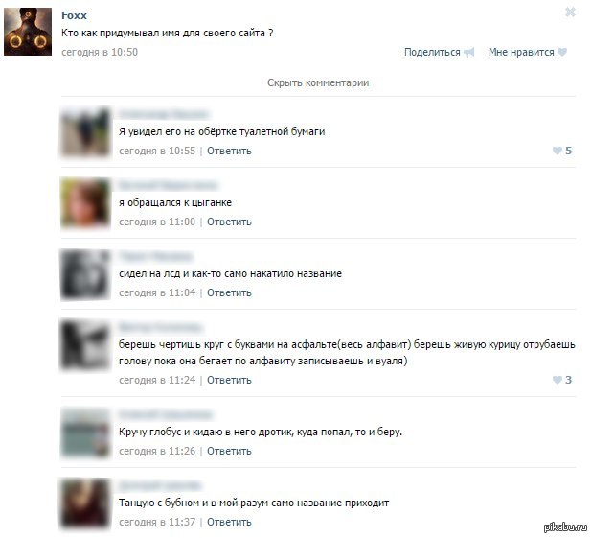The height and width of the screenshot is (538, 592).
Task: Open avatar of the цыганке commenter
Action: pos(85,203)
